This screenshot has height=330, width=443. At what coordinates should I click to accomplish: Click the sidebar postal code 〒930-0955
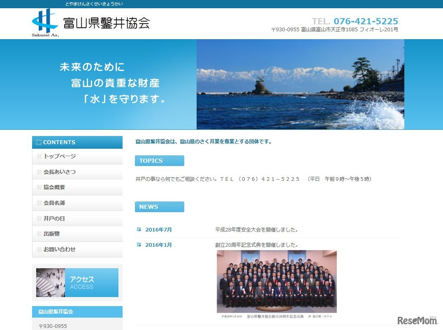click(x=53, y=326)
